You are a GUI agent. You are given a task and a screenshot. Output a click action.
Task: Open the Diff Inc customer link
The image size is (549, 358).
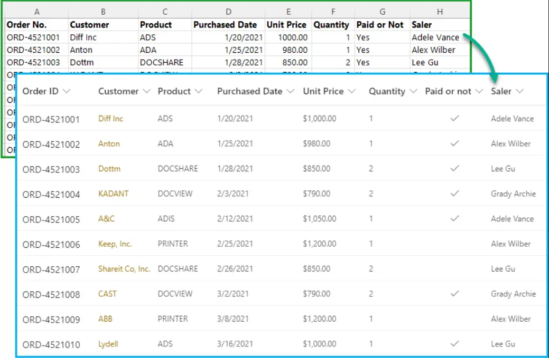point(109,118)
